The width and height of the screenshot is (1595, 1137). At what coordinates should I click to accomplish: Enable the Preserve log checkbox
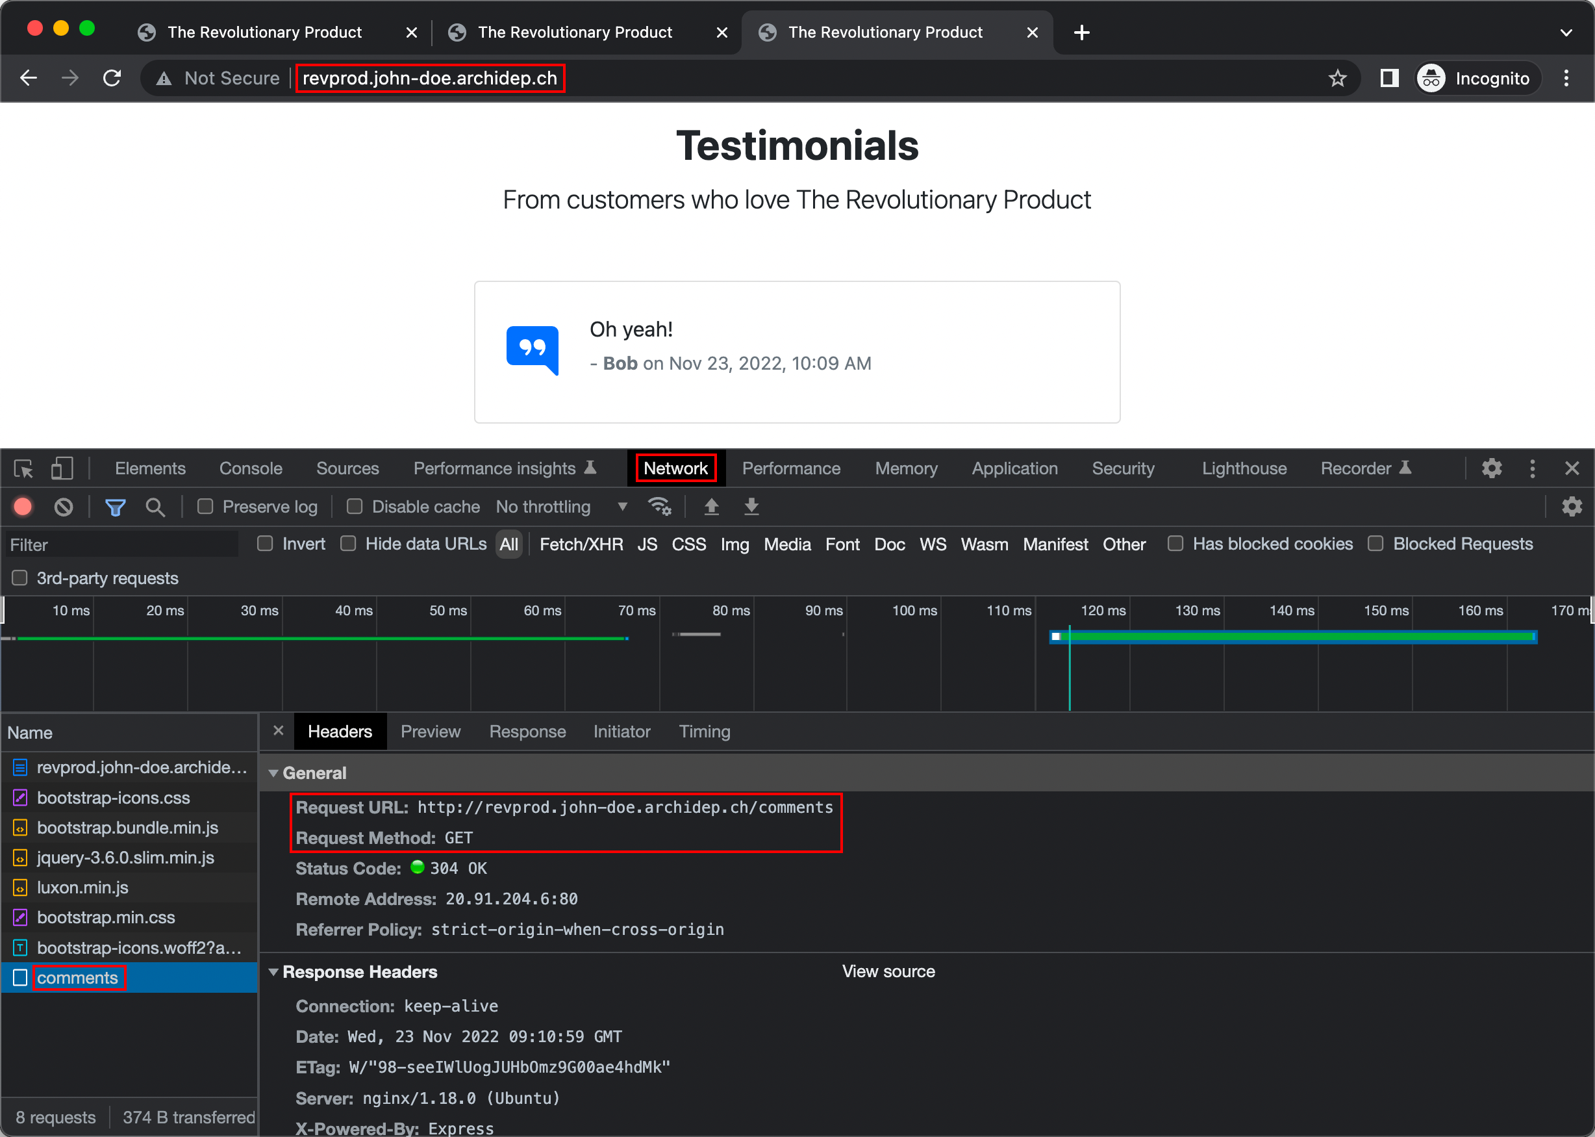[205, 506]
